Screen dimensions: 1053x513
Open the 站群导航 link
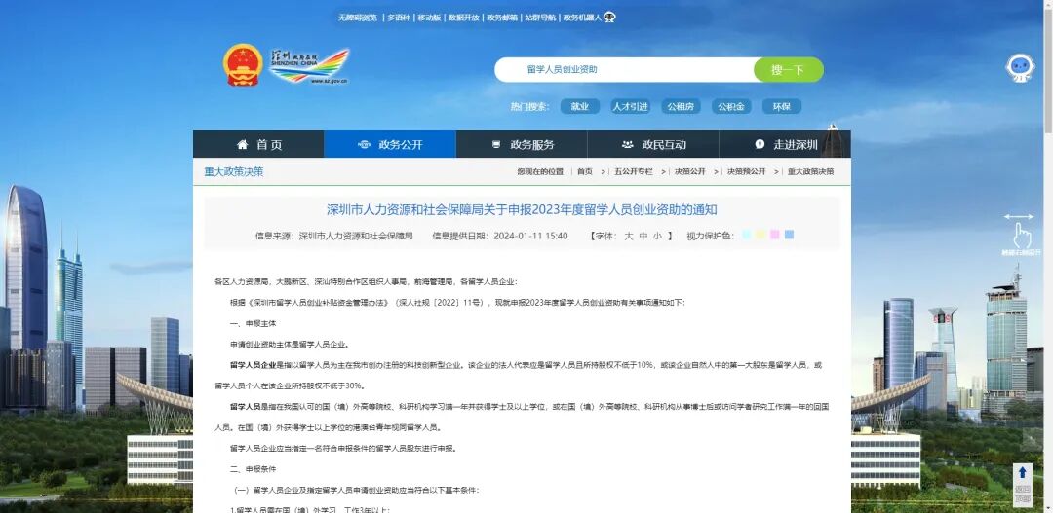click(x=540, y=18)
